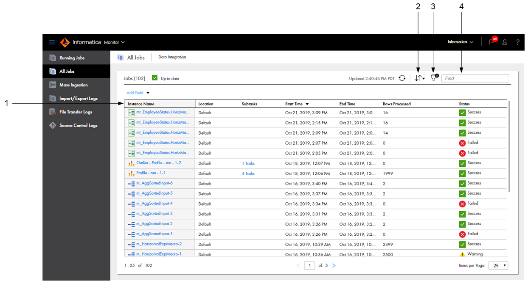Viewport: 525px width, 281px height.
Task: Click the 1999 rows processed value
Action: pyautogui.click(x=387, y=174)
